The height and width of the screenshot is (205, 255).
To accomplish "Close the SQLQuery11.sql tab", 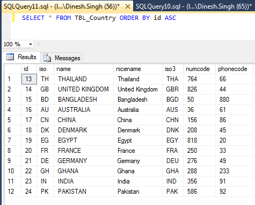I will (x=128, y=6).
